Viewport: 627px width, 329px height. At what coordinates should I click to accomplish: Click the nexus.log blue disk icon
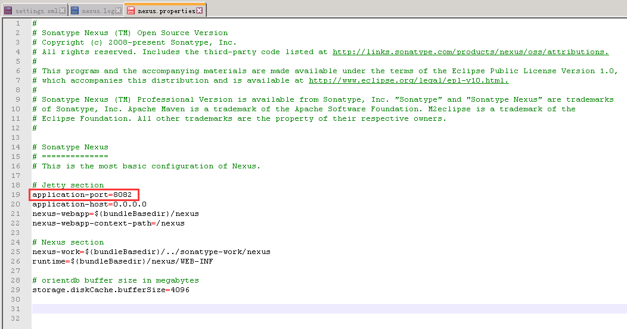coord(75,11)
